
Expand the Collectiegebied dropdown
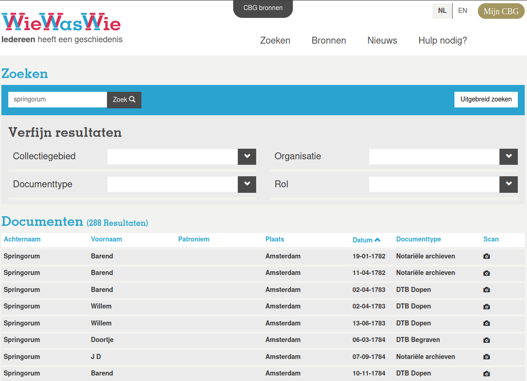(x=247, y=157)
